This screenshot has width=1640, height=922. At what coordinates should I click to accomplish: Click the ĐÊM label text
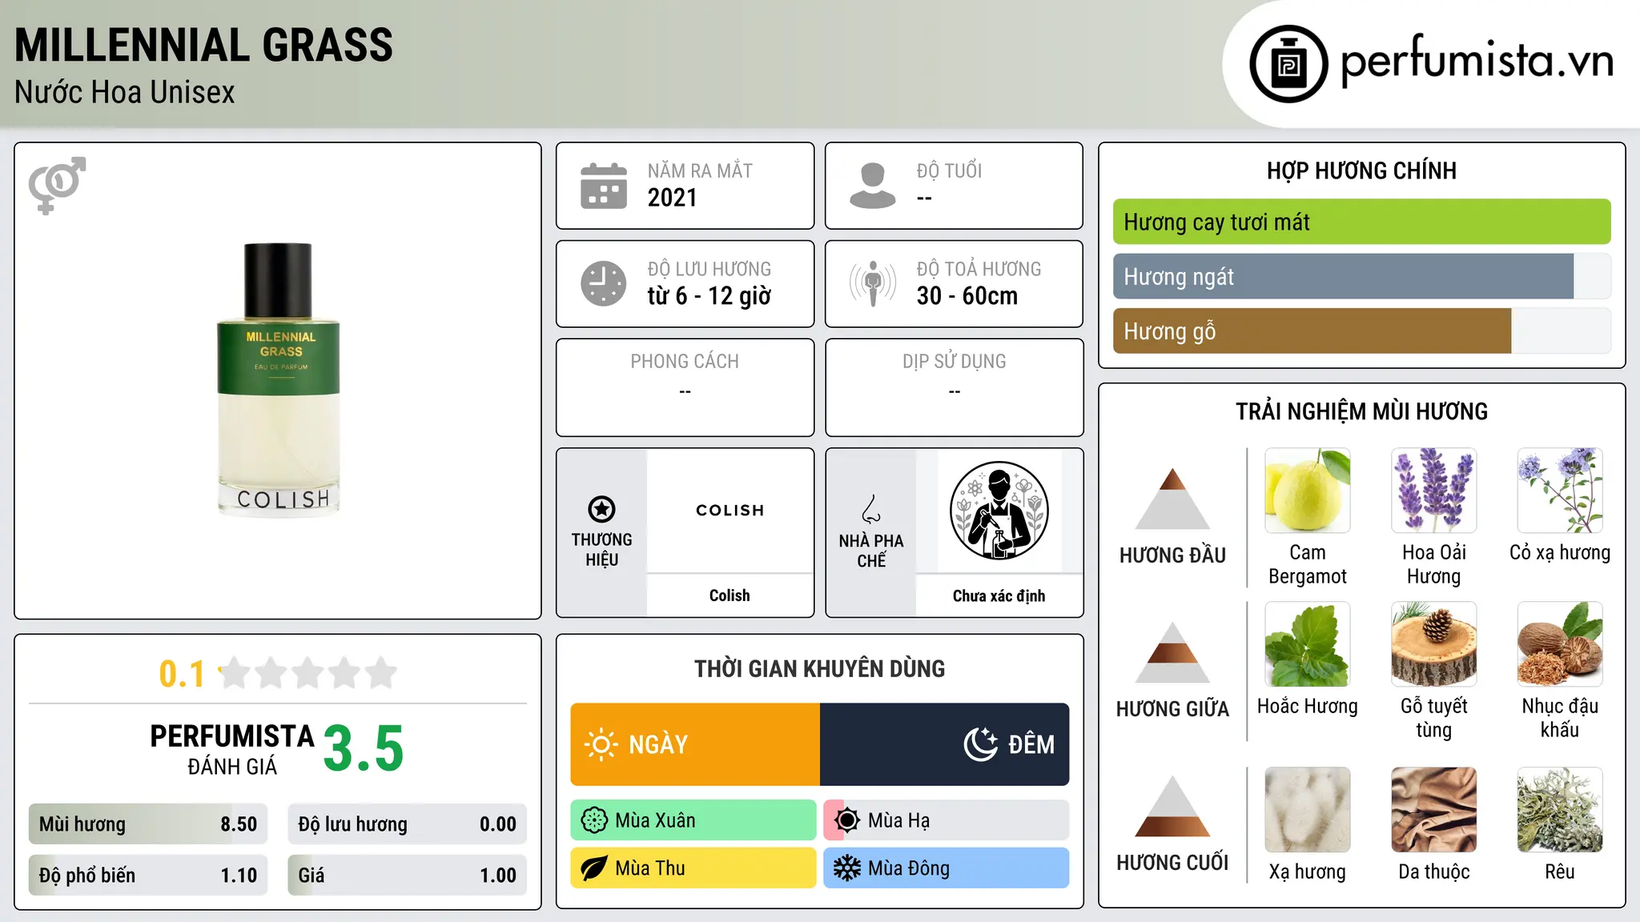[1031, 745]
